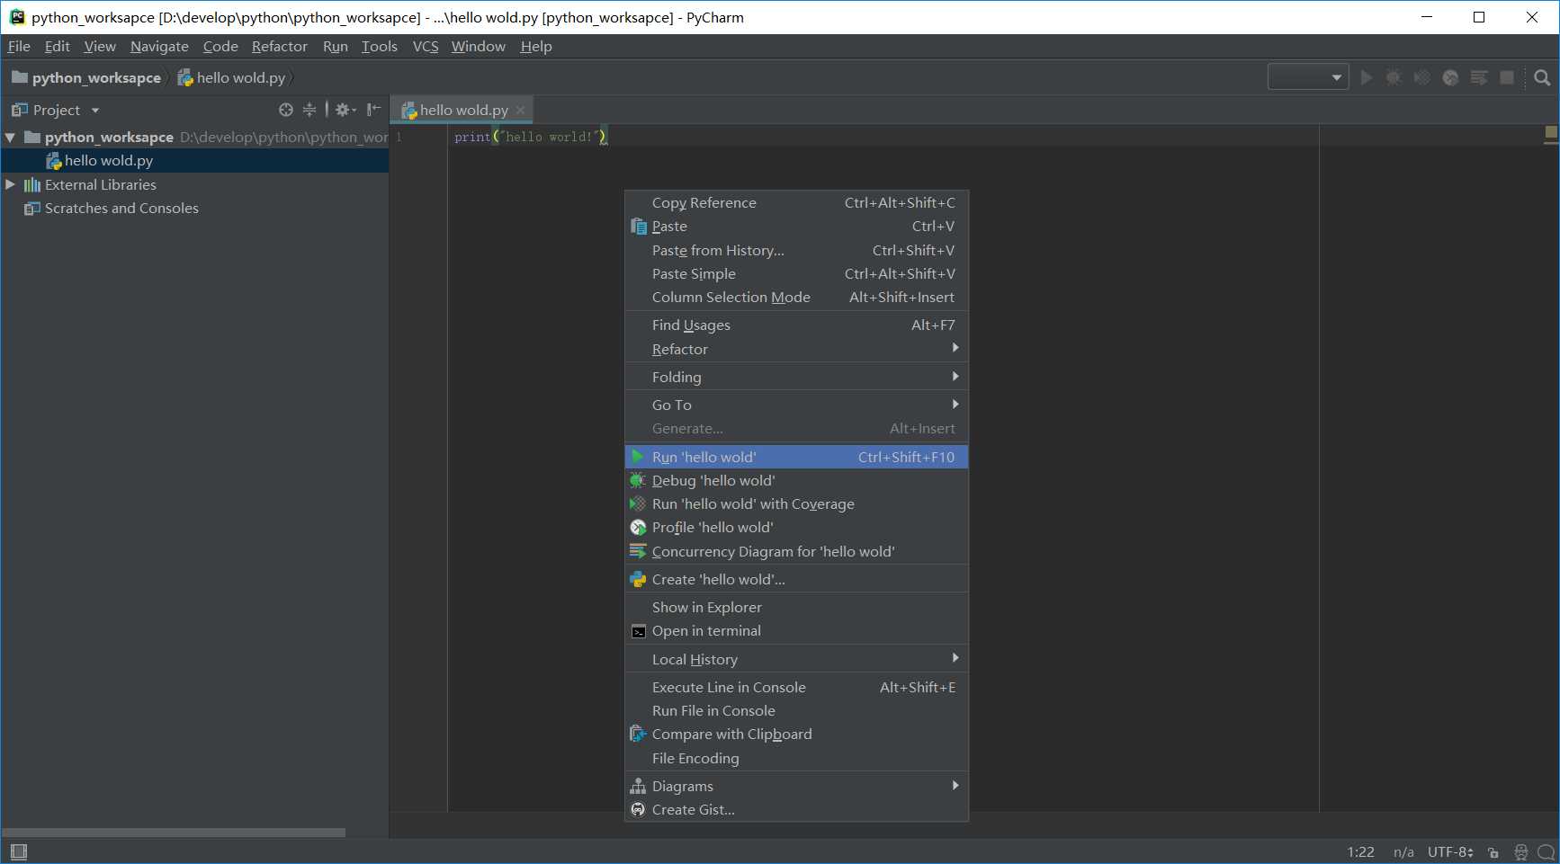Expand the Folding submenu
The height and width of the screenshot is (864, 1560).
(796, 377)
